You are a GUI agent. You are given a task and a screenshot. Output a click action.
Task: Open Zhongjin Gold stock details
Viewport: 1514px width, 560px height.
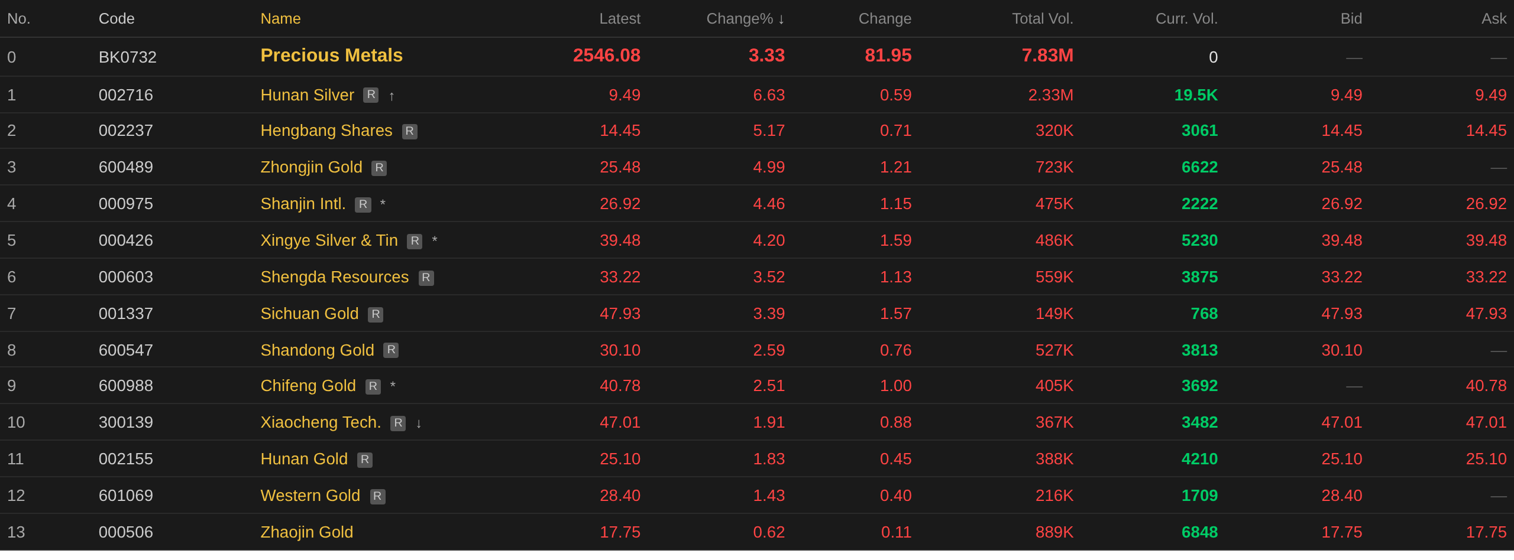pos(311,167)
